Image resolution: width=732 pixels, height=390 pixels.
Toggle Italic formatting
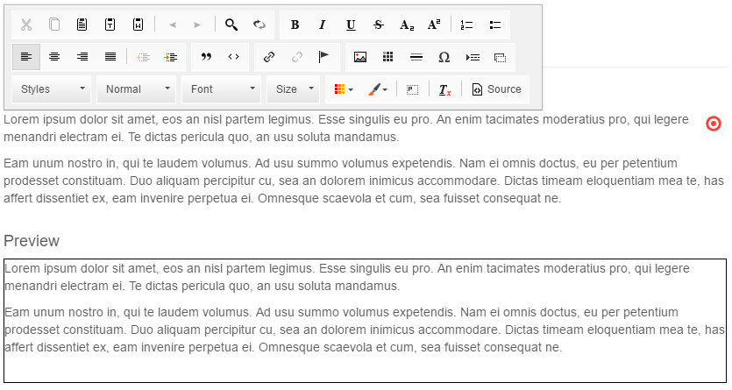(x=323, y=25)
